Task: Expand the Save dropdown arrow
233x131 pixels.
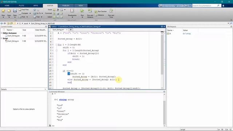Action: pyautogui.click(x=15, y=17)
